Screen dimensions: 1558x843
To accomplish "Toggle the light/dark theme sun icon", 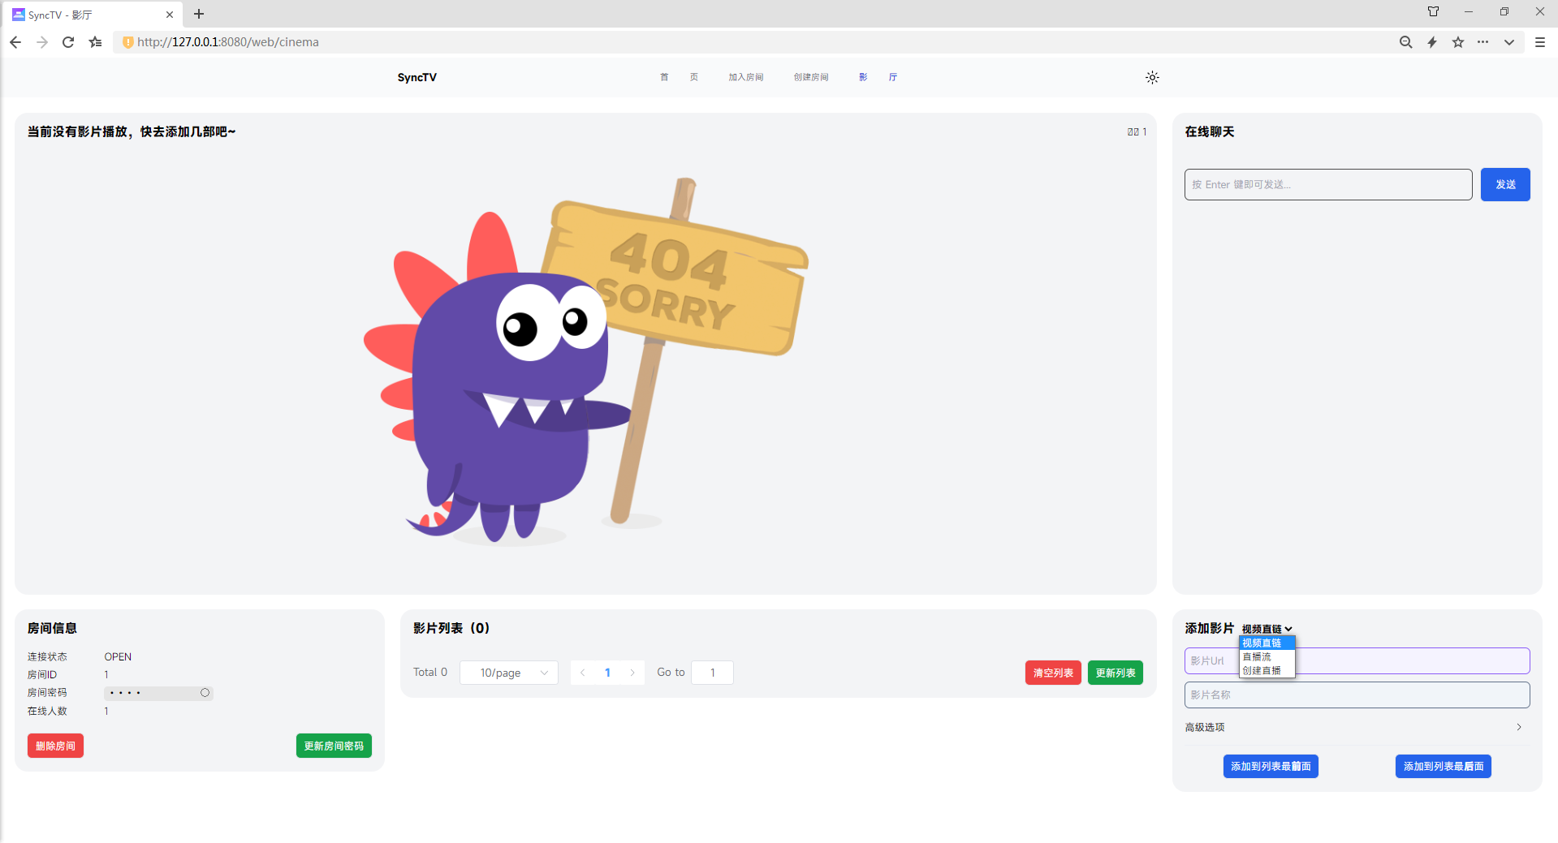I will [x=1151, y=78].
